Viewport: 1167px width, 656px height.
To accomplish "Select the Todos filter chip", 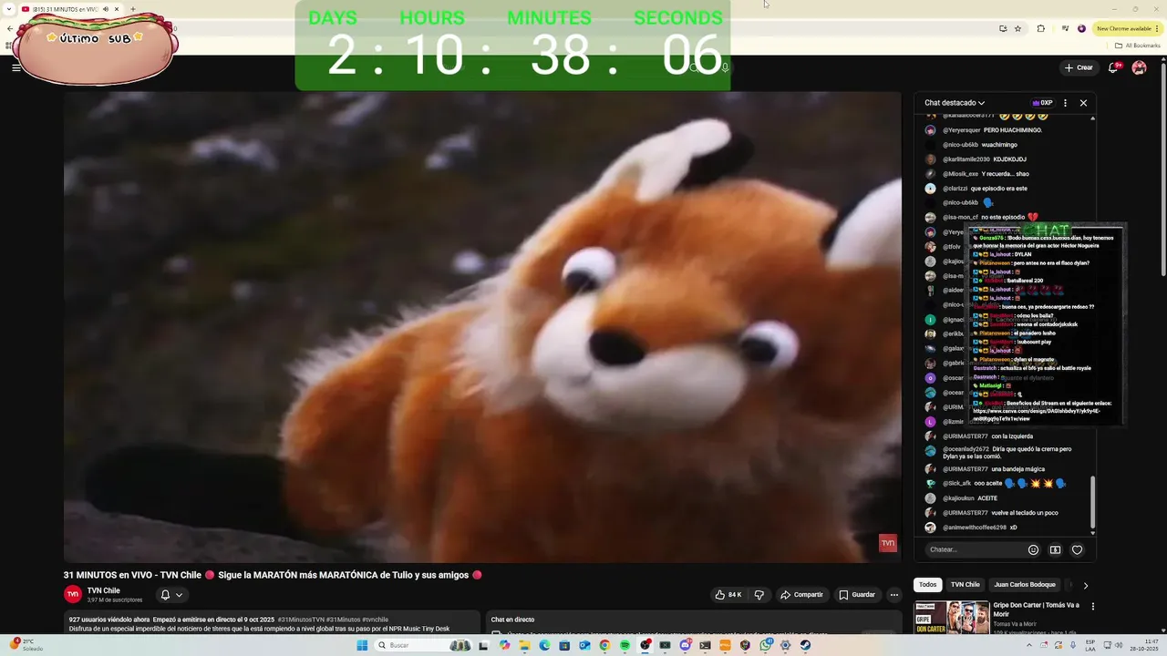I will point(927,585).
